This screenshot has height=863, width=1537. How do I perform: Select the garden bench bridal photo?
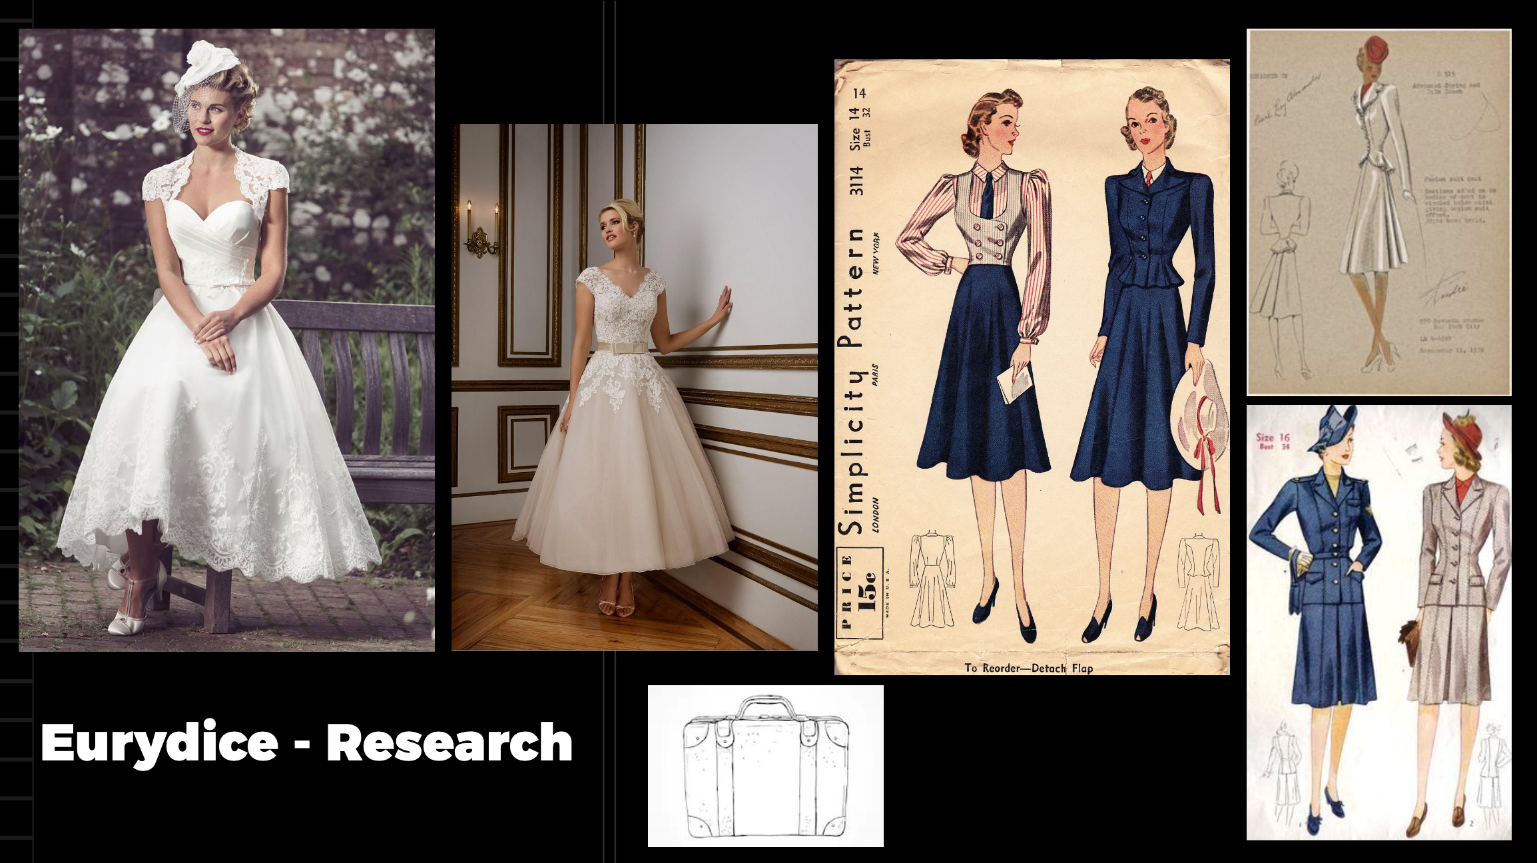pos(226,340)
